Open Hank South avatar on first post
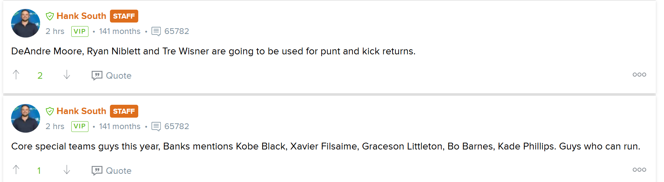The height and width of the screenshot is (182, 664). click(25, 23)
